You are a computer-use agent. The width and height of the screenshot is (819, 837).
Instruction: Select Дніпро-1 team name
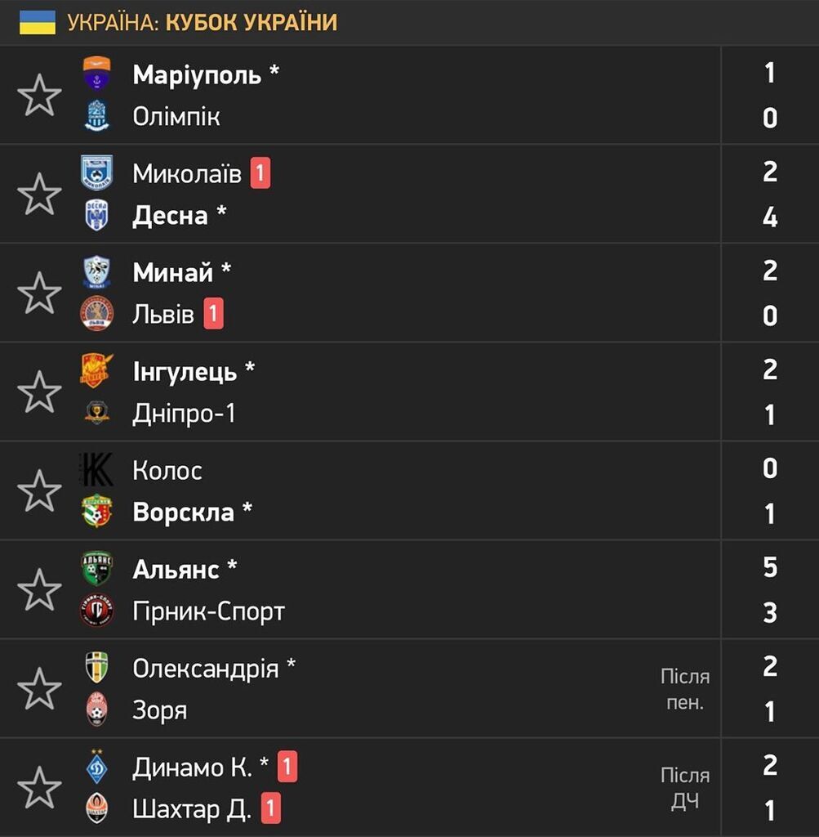184,413
